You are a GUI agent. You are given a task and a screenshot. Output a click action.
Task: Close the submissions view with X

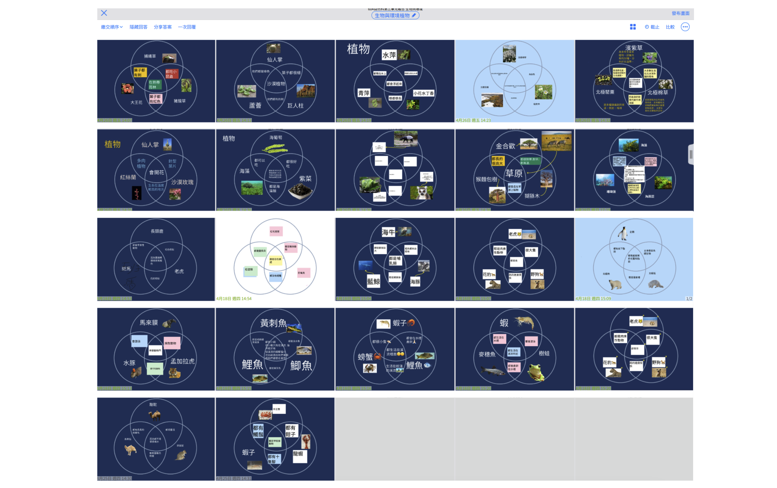pos(104,13)
